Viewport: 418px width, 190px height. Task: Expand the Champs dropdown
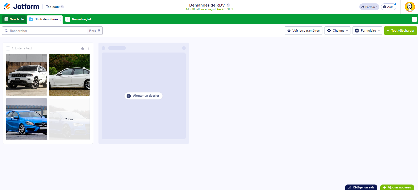point(337,31)
